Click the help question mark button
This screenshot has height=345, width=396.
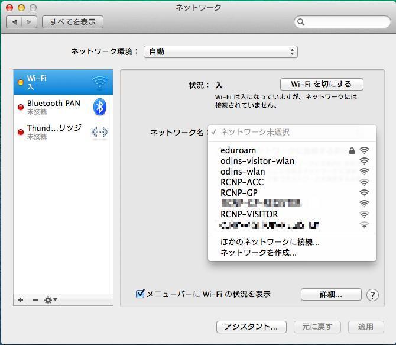[x=372, y=295]
